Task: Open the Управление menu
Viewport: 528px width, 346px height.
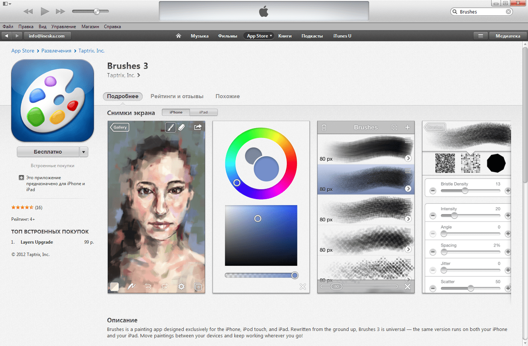Action: coord(63,27)
